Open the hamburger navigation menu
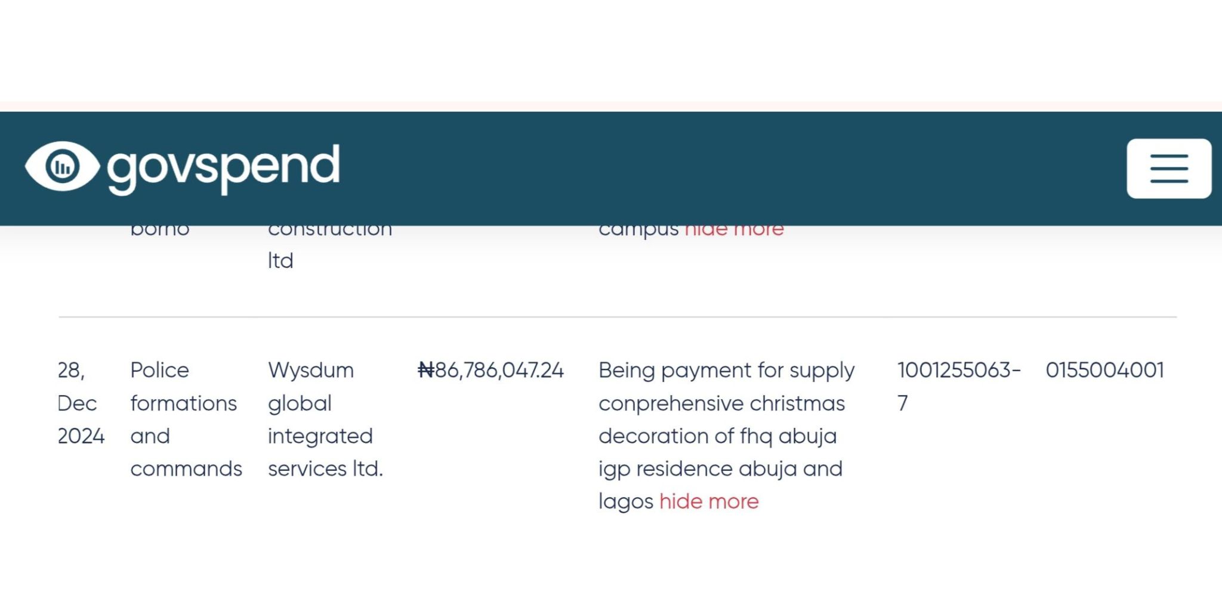This screenshot has width=1222, height=611. (x=1169, y=168)
